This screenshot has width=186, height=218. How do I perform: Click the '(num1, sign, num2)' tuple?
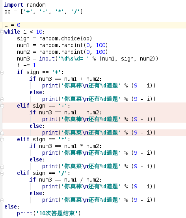point(127,59)
